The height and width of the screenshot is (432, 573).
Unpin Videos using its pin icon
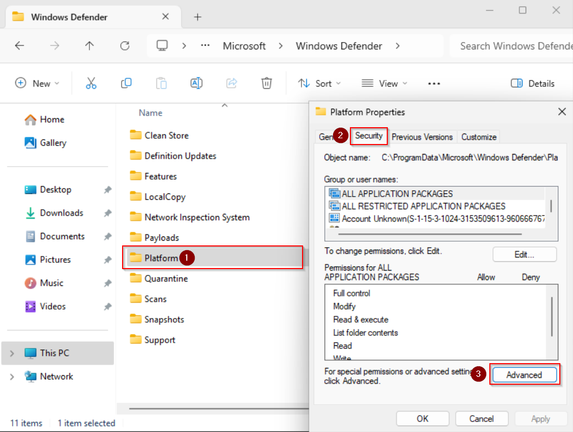click(x=107, y=306)
